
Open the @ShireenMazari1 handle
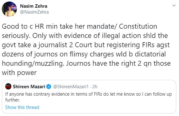pyautogui.click(x=71, y=87)
